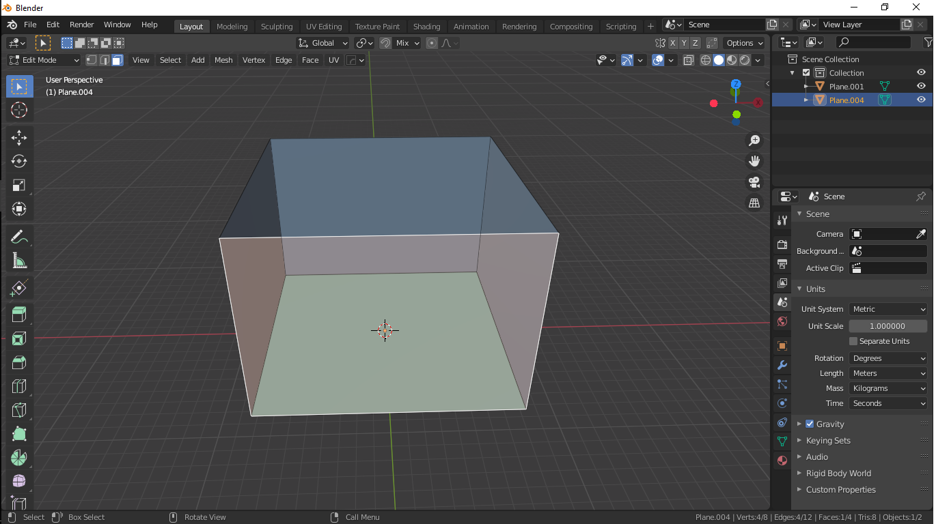Select the Loop Cut tool
The height and width of the screenshot is (524, 936).
point(19,386)
